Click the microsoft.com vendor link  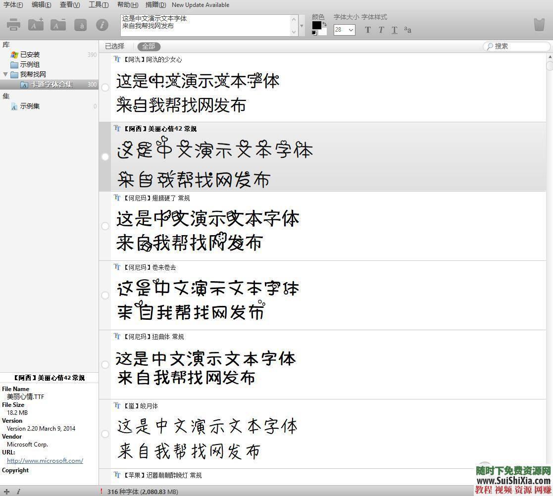tap(45, 460)
